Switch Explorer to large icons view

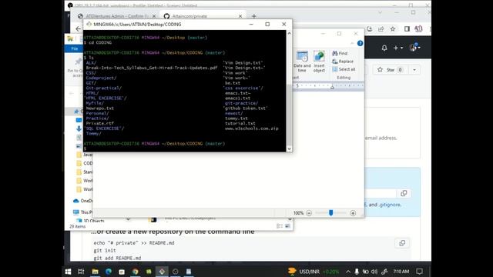pos(287,225)
